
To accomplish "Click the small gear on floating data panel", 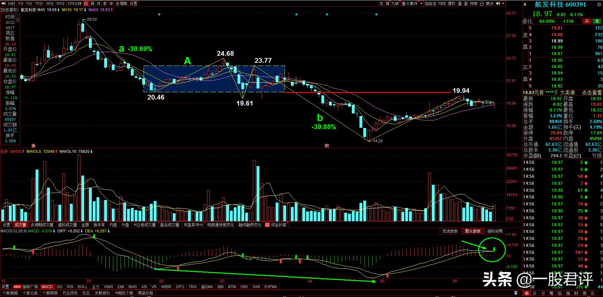I will 17,20.
